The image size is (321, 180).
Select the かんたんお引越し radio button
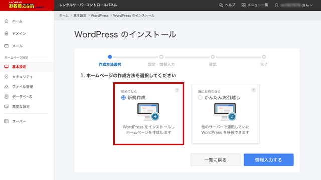(x=200, y=98)
